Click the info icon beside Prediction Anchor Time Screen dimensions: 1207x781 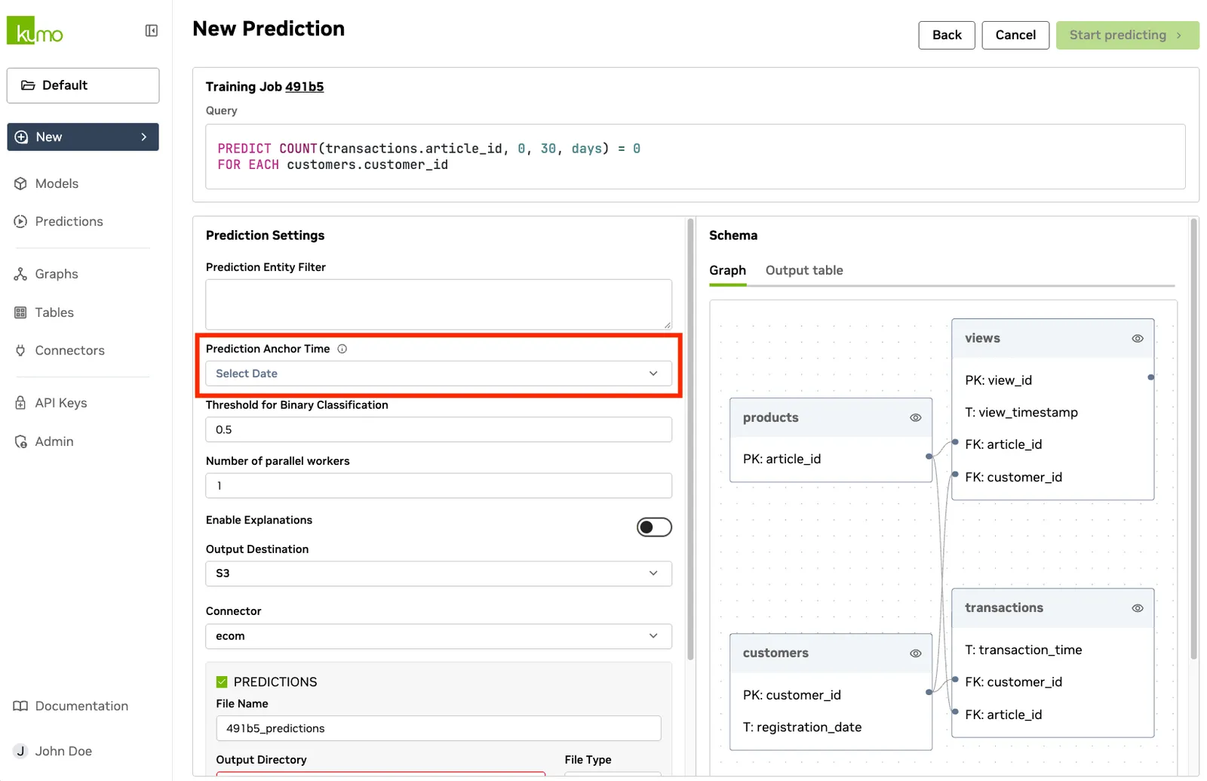(x=342, y=349)
